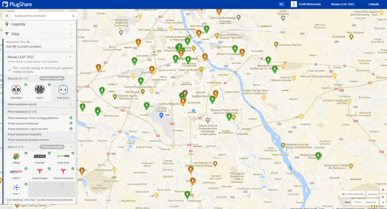The width and height of the screenshot is (387, 209).
Task: Toggle the IONITY network filter
Action: (x=16, y=174)
